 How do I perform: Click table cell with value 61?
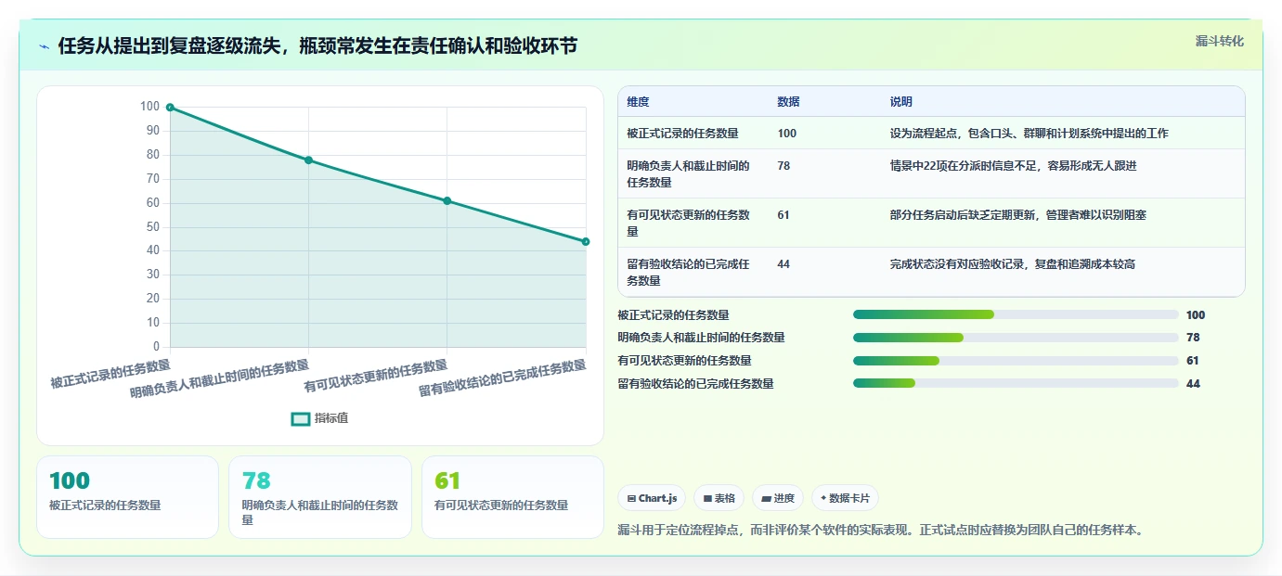(x=783, y=215)
